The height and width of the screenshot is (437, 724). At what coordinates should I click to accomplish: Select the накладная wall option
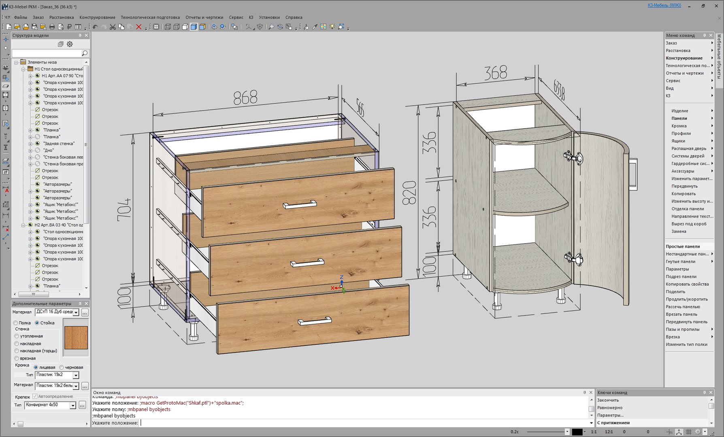17,344
